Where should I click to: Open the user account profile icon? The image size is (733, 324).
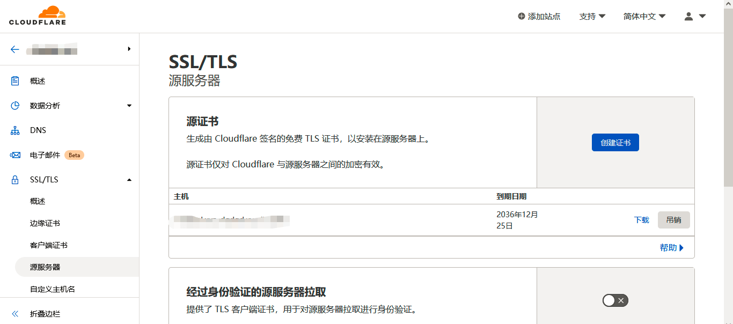[688, 16]
